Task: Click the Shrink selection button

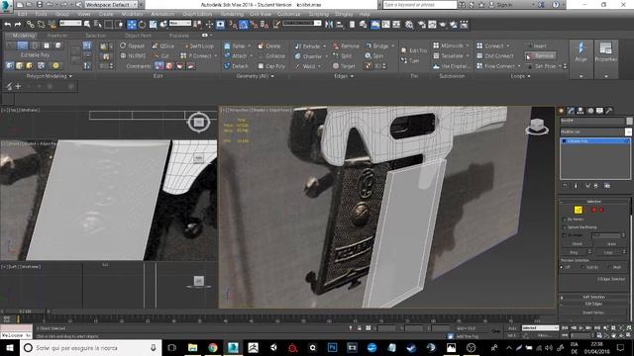Action: [x=577, y=244]
